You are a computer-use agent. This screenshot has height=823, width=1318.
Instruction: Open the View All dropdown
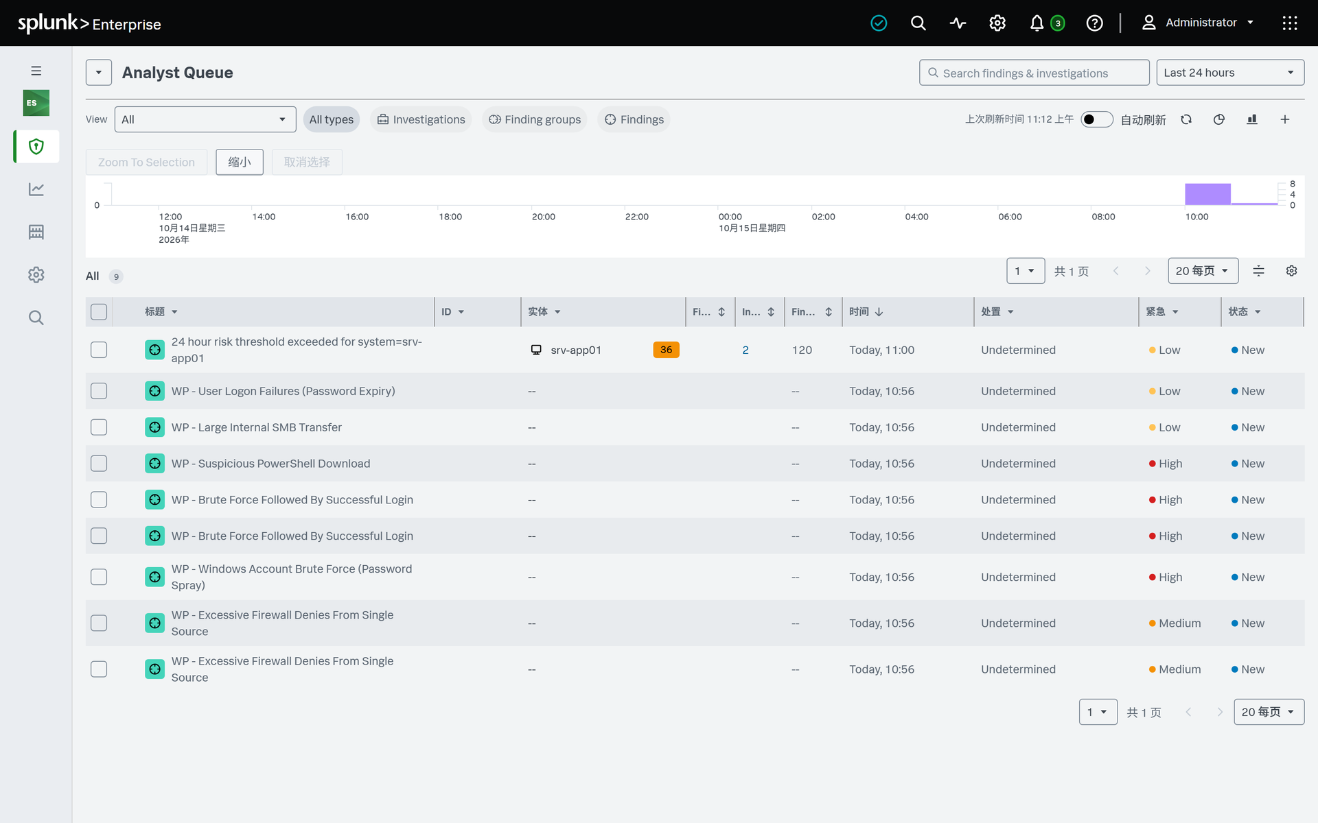click(205, 119)
